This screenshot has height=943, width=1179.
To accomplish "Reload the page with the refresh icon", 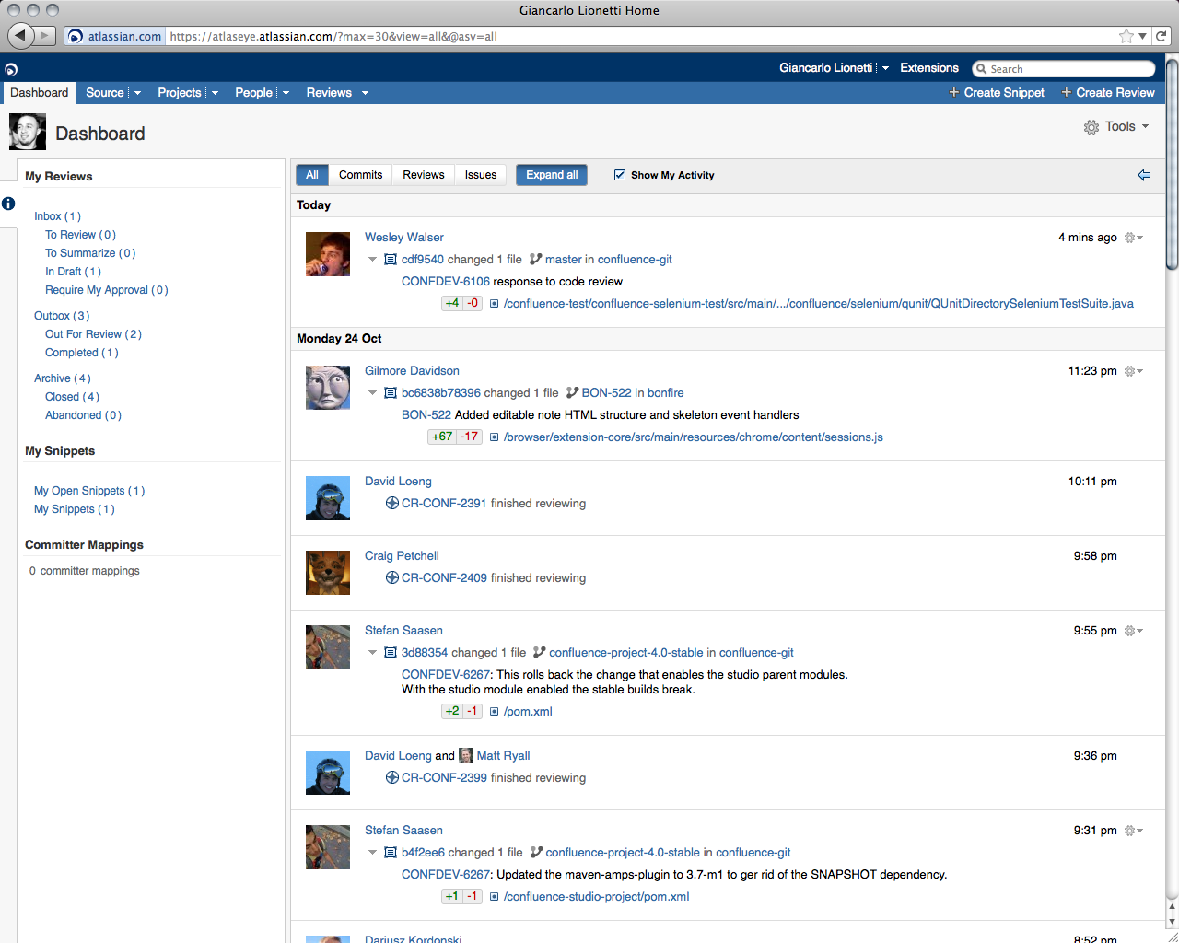I will (1161, 36).
